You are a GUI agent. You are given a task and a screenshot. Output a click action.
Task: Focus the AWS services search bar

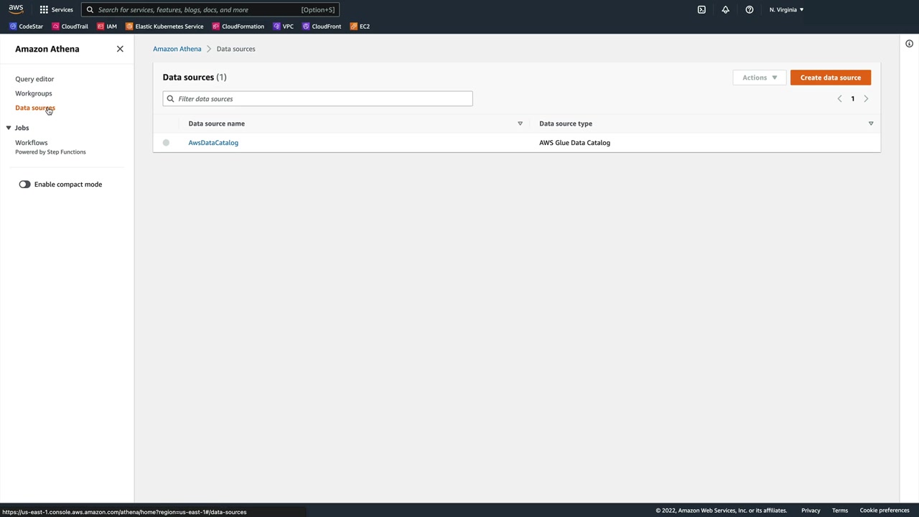pyautogui.click(x=210, y=9)
